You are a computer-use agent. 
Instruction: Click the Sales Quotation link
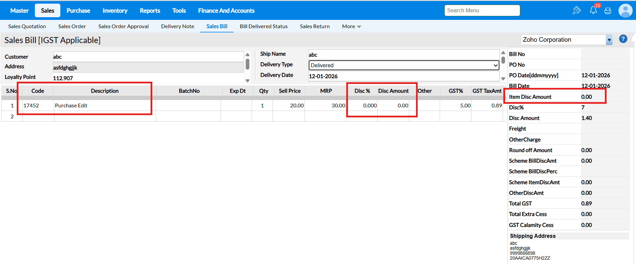27,26
